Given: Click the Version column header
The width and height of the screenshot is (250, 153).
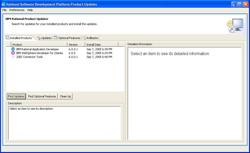Looking at the screenshot, I should [x=76, y=45].
